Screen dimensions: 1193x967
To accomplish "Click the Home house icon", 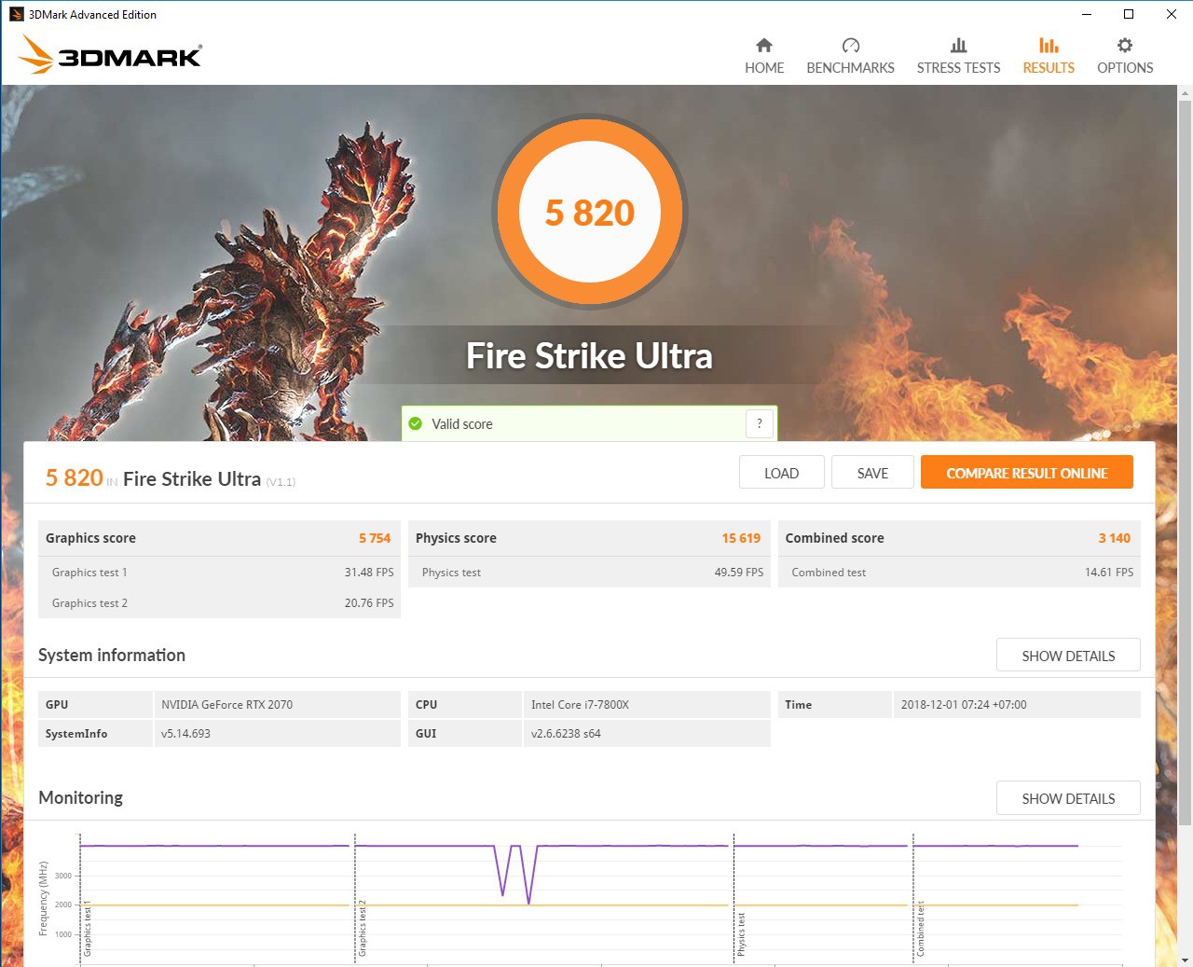I will (x=764, y=46).
